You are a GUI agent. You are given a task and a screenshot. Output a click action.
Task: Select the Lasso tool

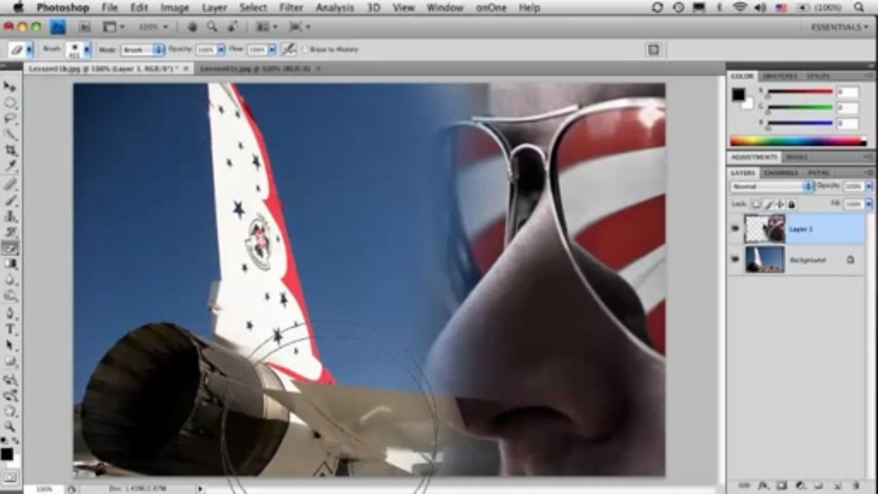click(10, 119)
